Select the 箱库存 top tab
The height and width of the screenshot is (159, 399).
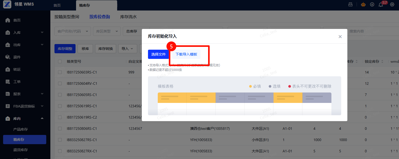97,5
